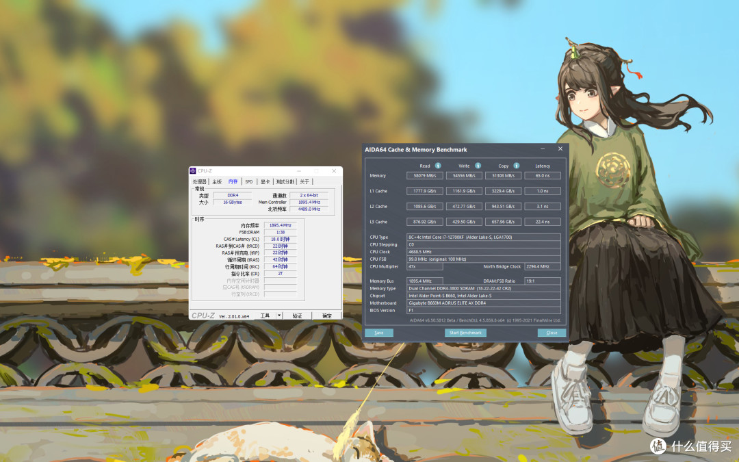Click the CPU Multiplier value 47x

(x=425, y=266)
